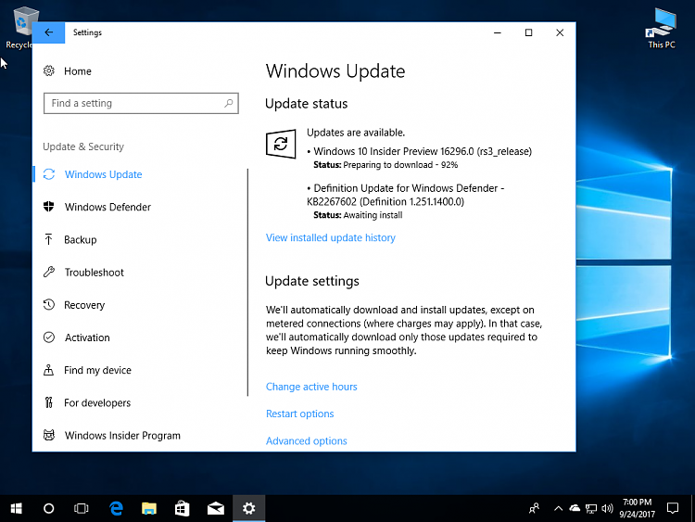The height and width of the screenshot is (522, 695).
Task: Click the For developers tools icon
Action: 49,402
